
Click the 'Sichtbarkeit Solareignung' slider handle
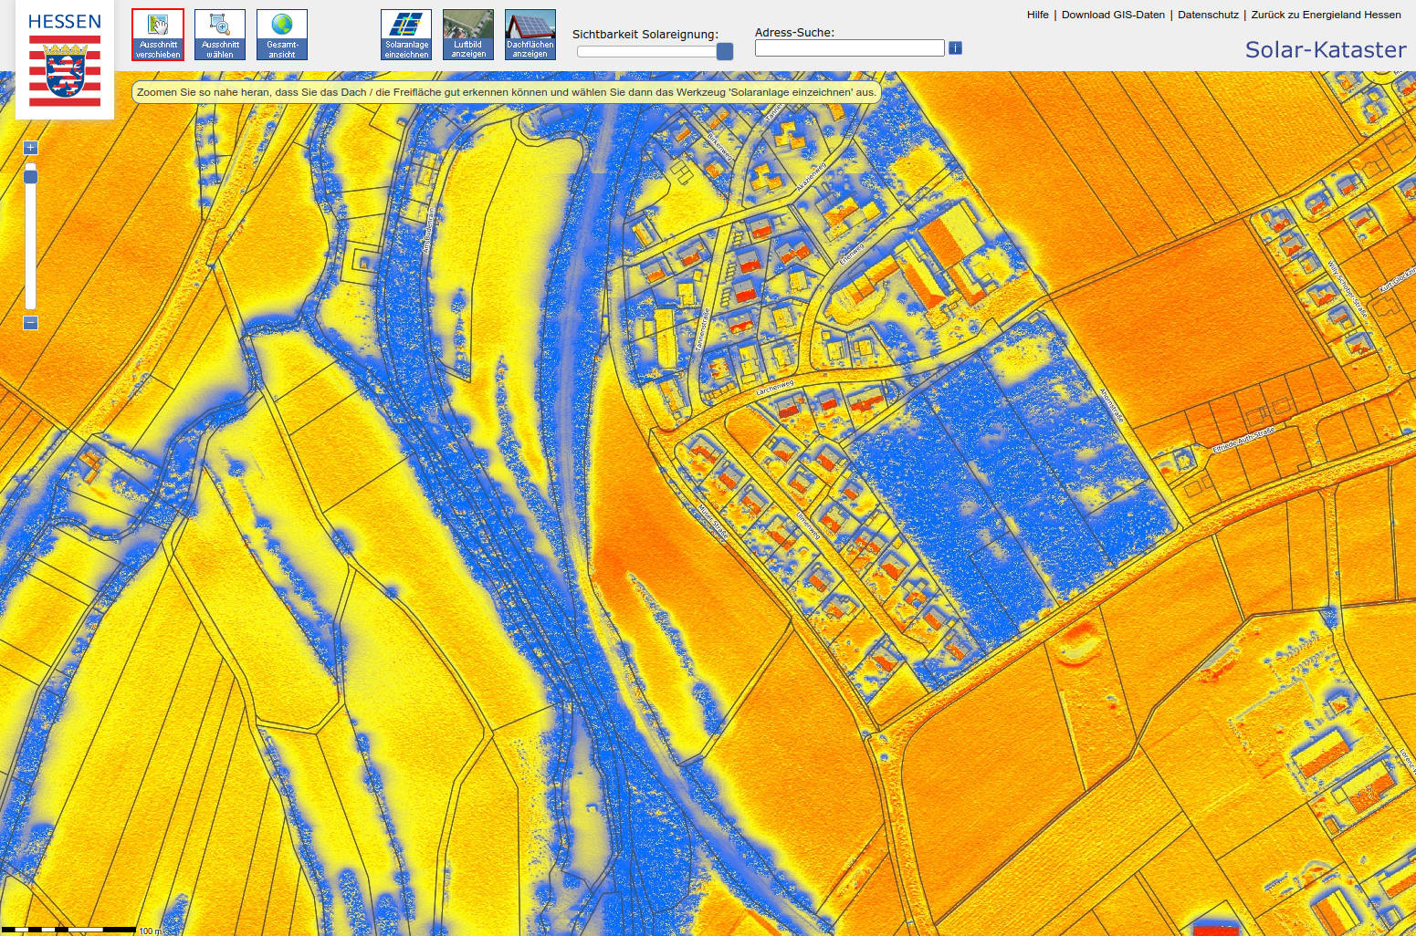[725, 51]
